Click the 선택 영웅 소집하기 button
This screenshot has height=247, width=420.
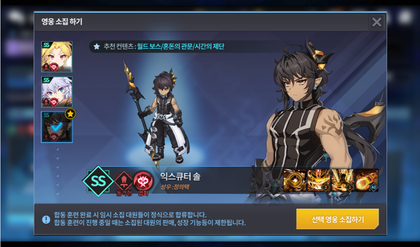pos(338,219)
